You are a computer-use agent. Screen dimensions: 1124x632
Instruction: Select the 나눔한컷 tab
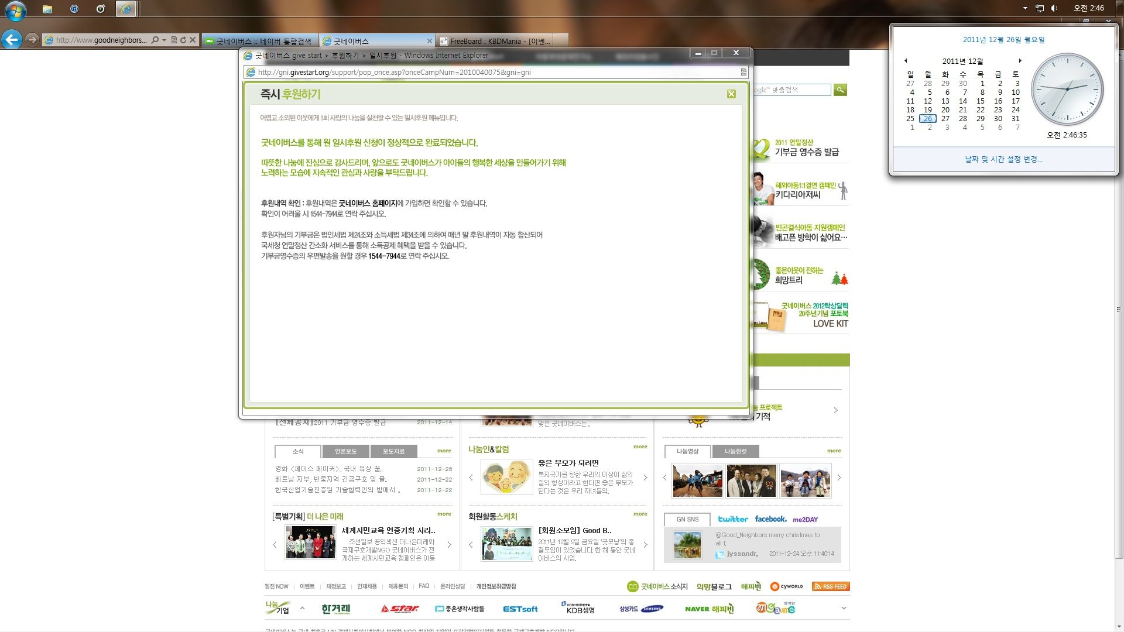[736, 451]
